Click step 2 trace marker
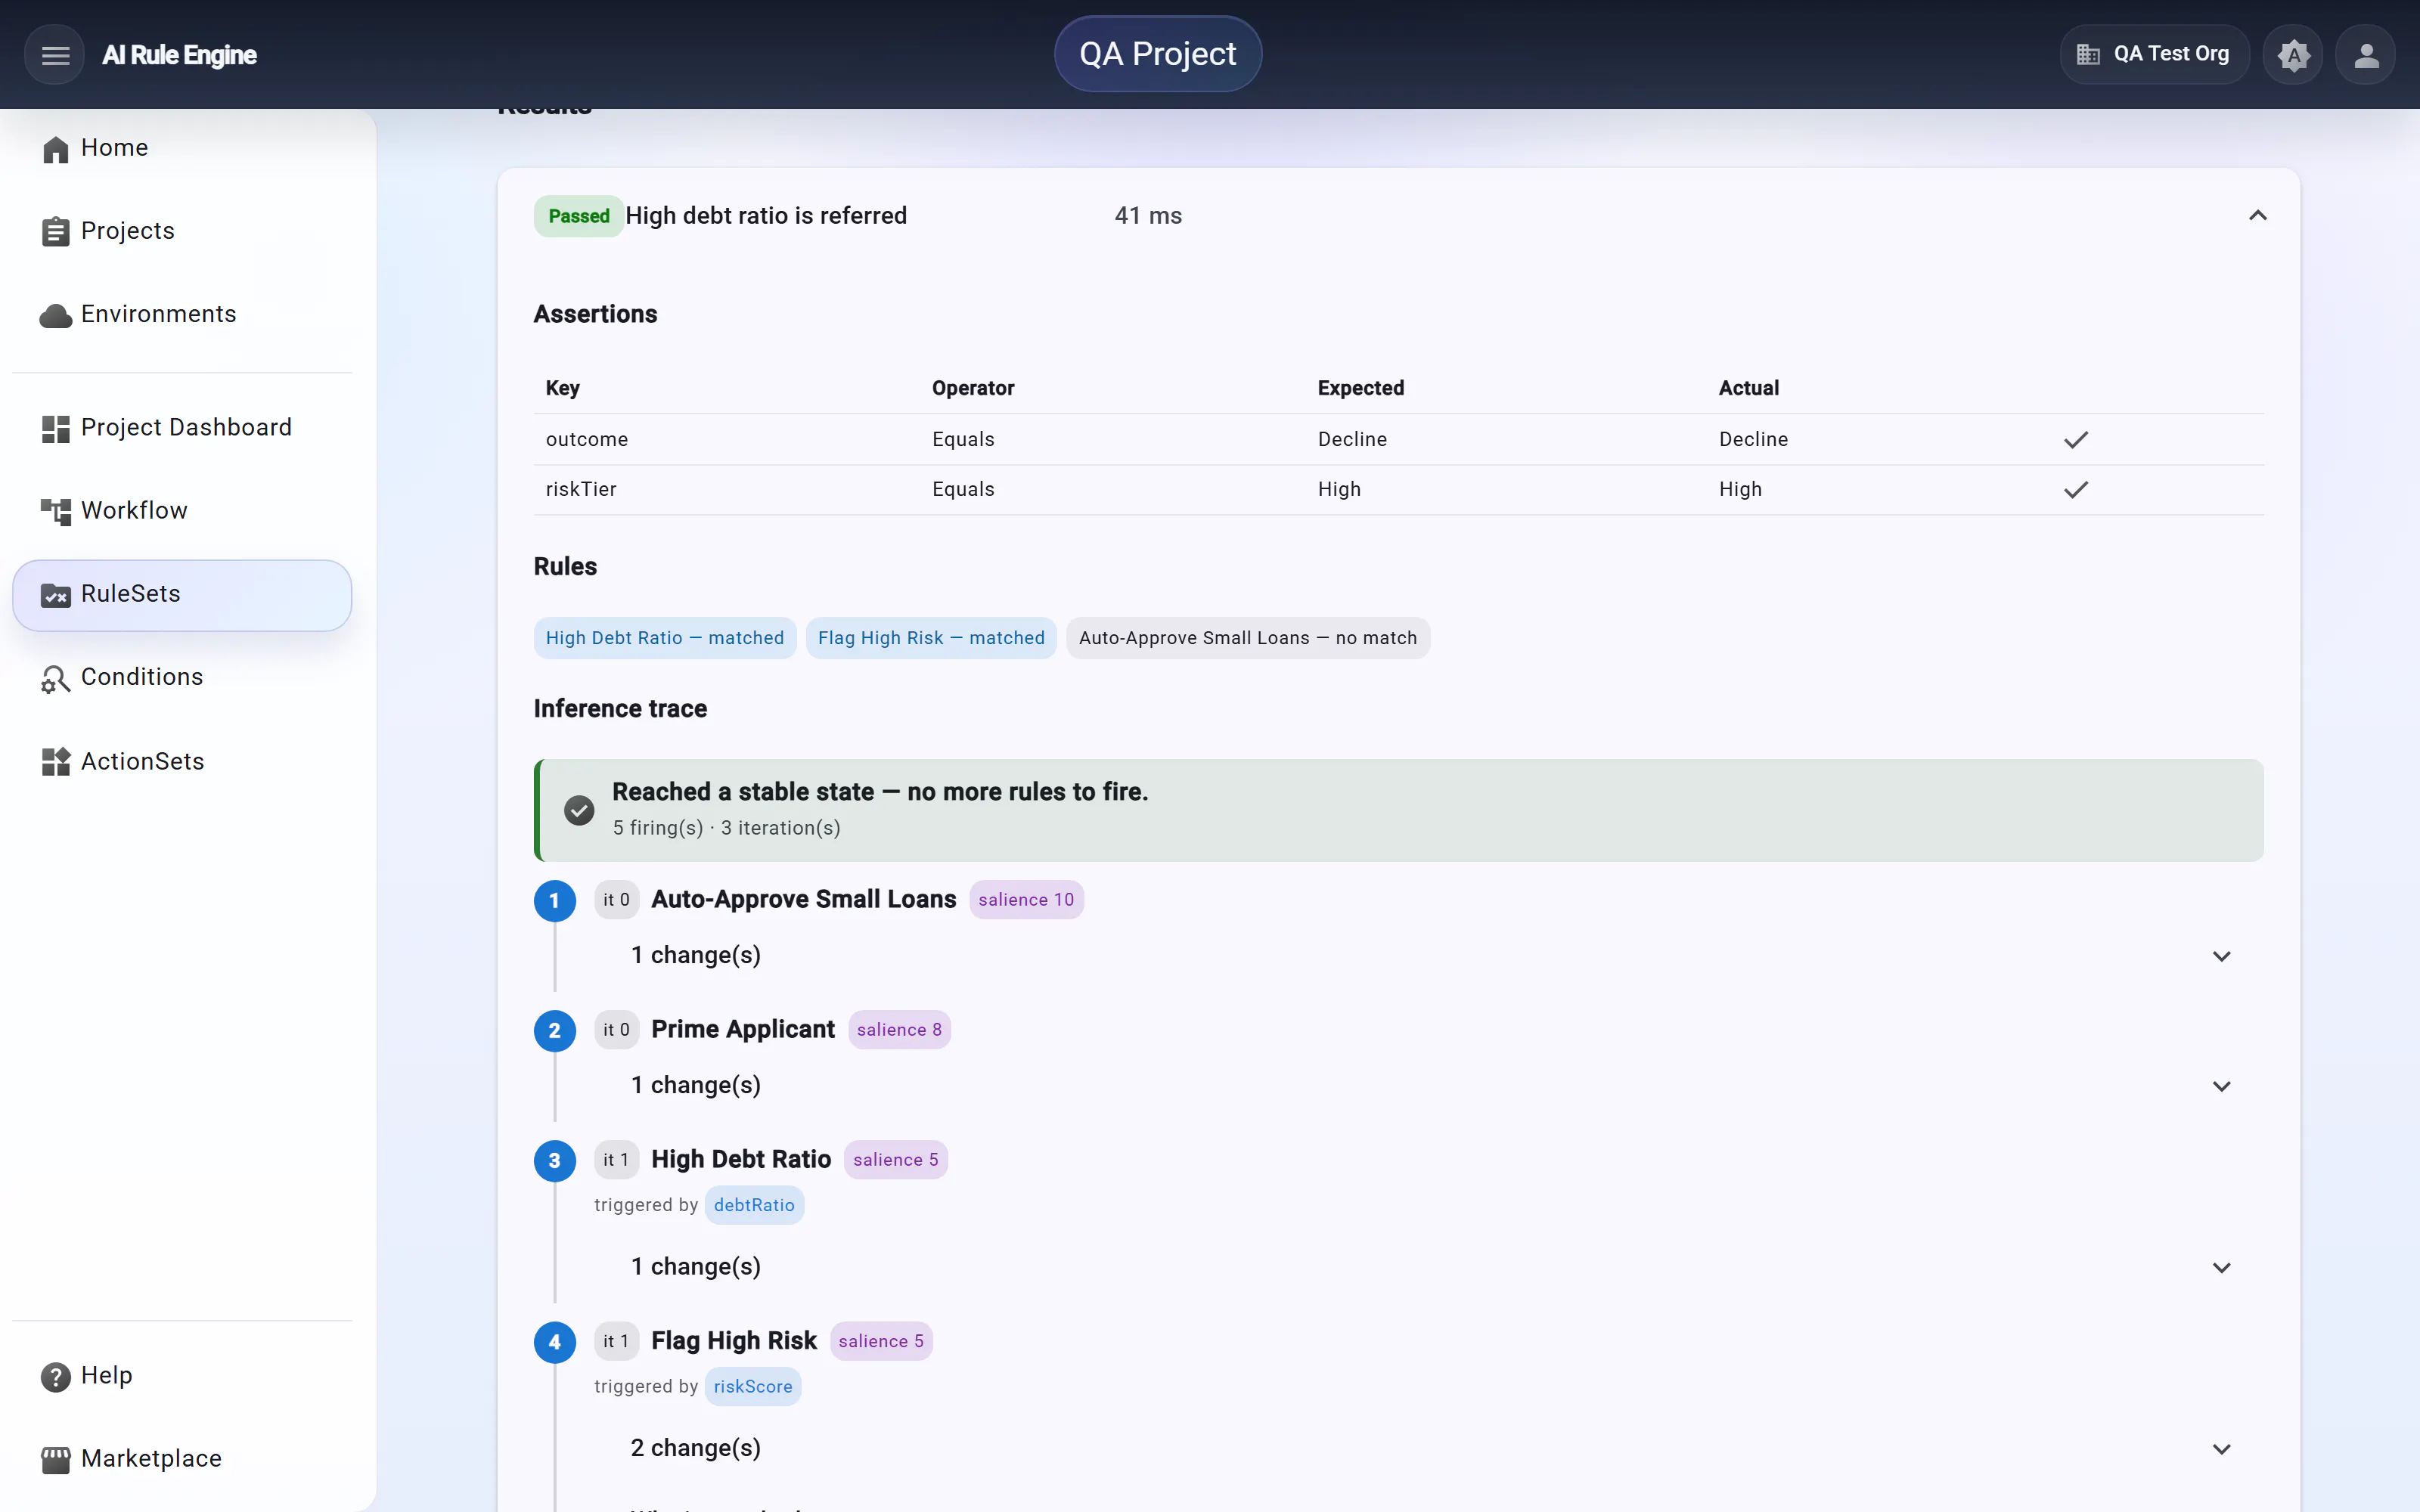Image resolution: width=2420 pixels, height=1512 pixels. click(x=555, y=1030)
